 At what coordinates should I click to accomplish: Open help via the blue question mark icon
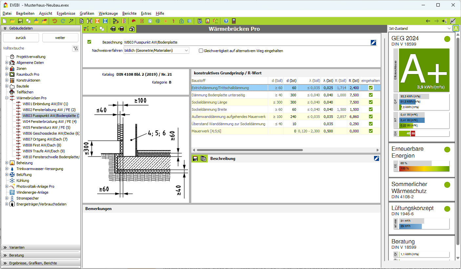226,21
